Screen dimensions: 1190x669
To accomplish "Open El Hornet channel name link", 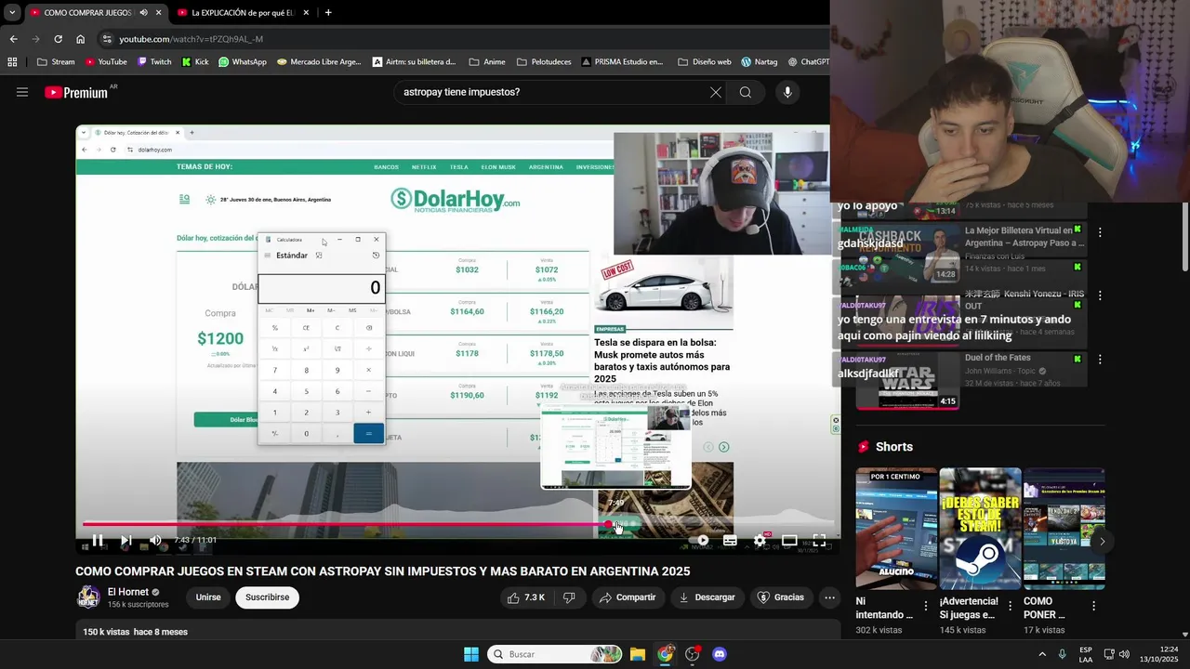I will [x=127, y=592].
